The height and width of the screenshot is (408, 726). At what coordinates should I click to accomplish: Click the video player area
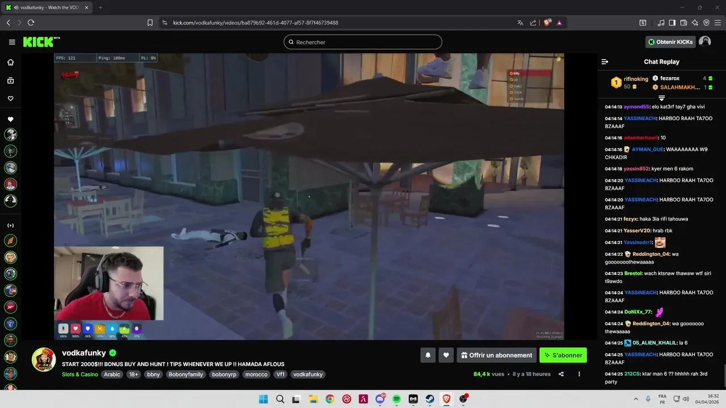point(309,197)
